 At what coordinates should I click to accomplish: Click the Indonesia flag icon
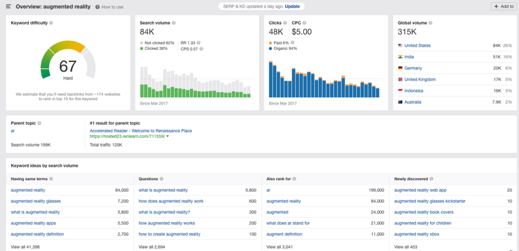[x=400, y=91]
